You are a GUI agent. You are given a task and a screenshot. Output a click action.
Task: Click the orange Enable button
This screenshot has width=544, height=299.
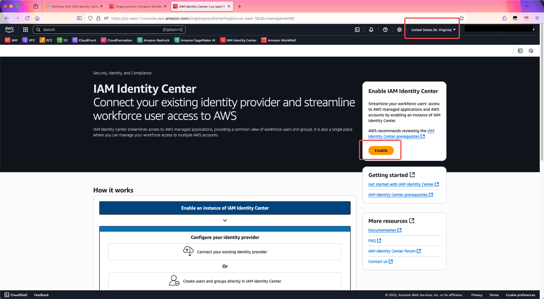(x=381, y=150)
